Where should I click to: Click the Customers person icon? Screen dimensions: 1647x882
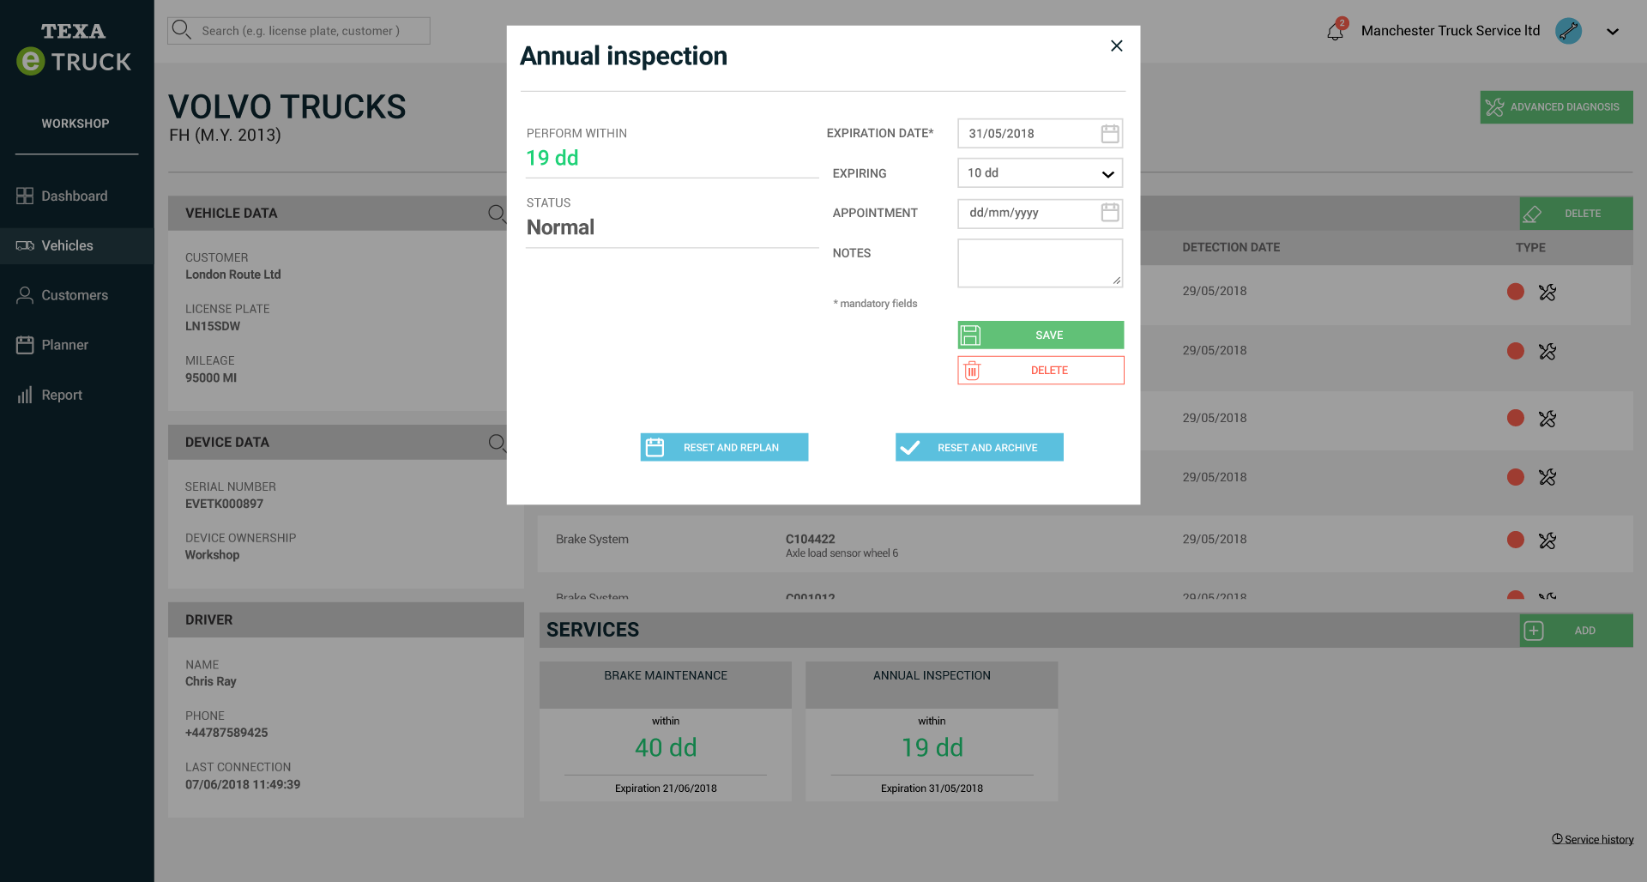click(x=25, y=296)
